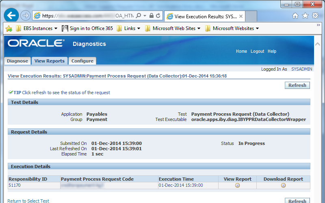325x203 pixels.
Task: Click the Payment Process Request (Data Collector) test name
Action: click(x=240, y=114)
